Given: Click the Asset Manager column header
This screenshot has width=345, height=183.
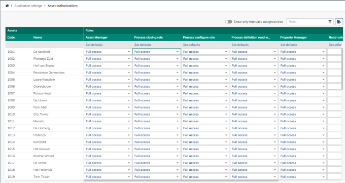Looking at the screenshot, I should tap(96, 38).
